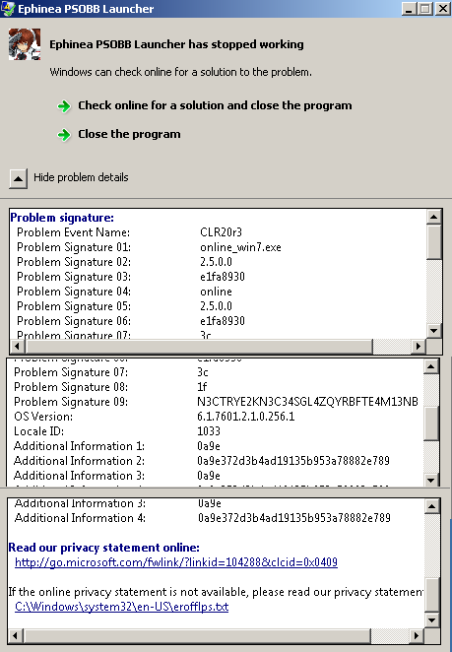Click down arrow of middle details pane scrollbar
452x652 pixels.
coord(430,481)
